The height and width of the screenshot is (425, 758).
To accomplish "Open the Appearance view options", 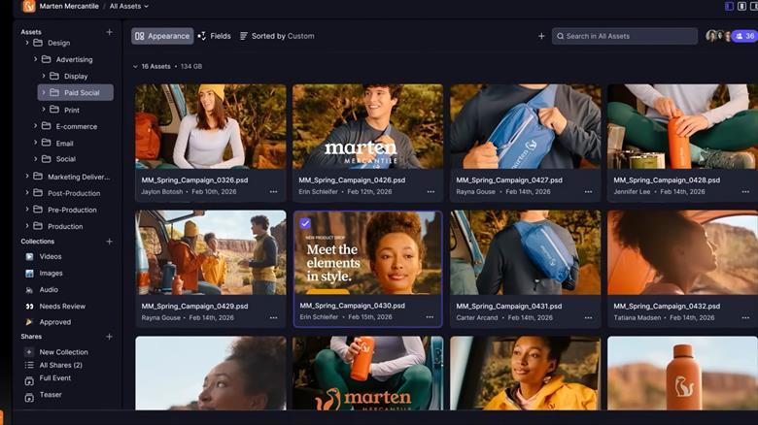I will tap(162, 36).
